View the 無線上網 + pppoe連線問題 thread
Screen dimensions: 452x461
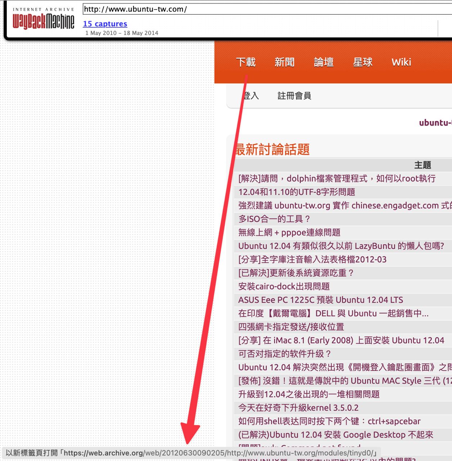(289, 233)
